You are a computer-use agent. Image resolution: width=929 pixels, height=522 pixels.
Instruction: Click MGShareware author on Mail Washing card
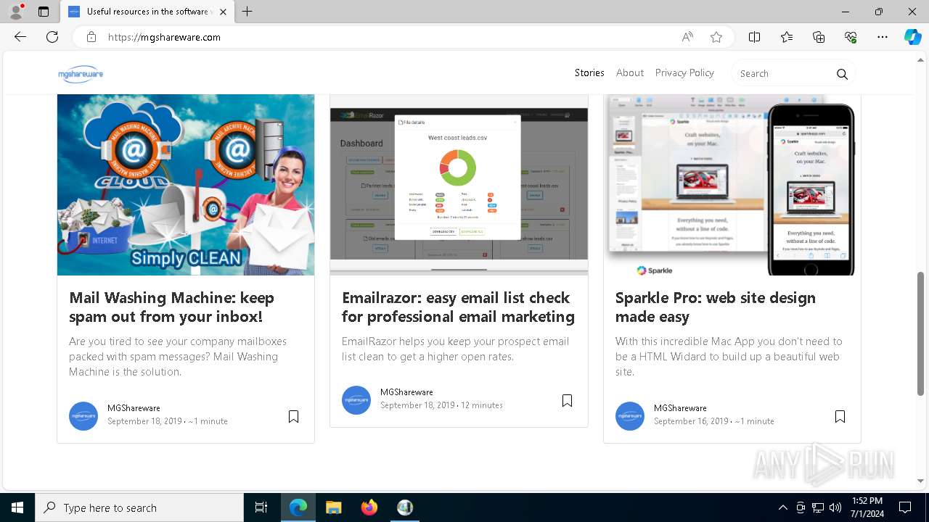point(134,408)
